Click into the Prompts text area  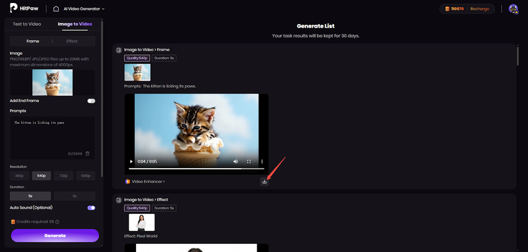[x=52, y=137]
